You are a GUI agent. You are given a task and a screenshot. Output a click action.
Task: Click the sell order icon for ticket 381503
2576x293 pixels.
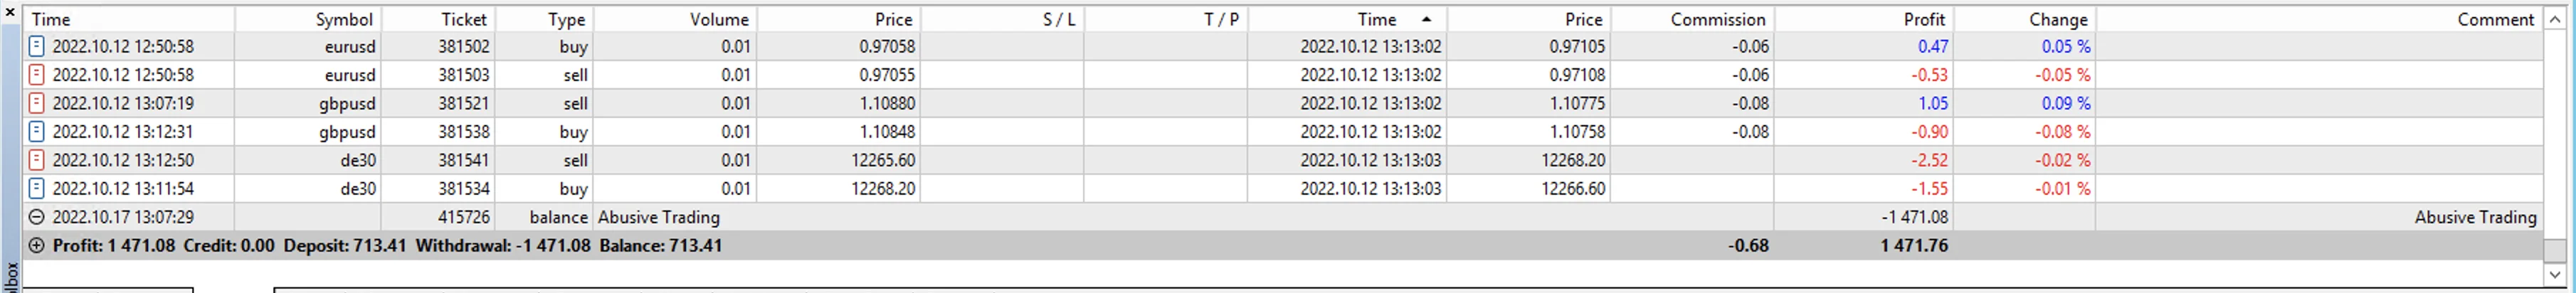click(37, 75)
